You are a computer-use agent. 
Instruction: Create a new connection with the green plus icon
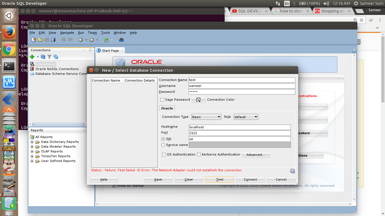click(x=32, y=57)
